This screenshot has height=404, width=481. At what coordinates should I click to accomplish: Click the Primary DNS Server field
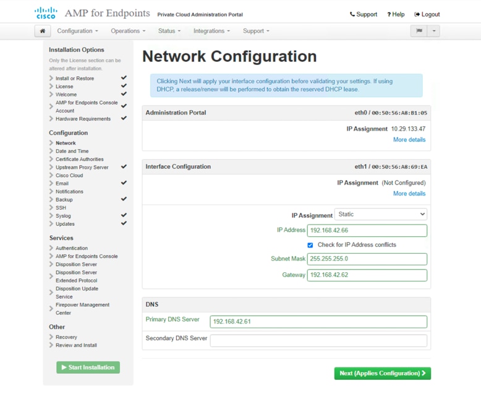click(x=318, y=322)
